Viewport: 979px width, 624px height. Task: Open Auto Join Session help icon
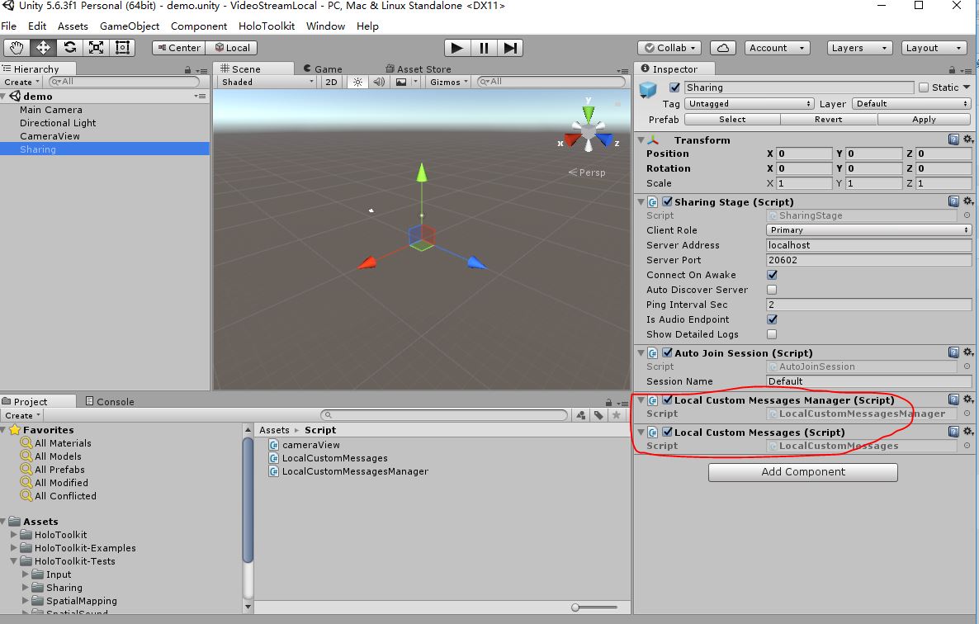[x=953, y=352]
